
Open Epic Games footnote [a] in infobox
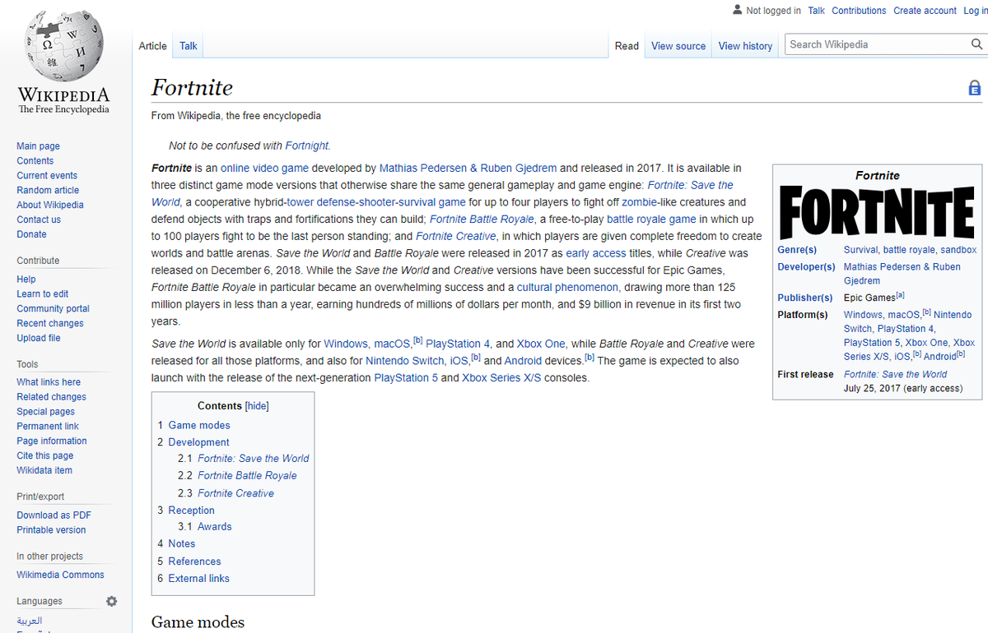pyautogui.click(x=900, y=295)
